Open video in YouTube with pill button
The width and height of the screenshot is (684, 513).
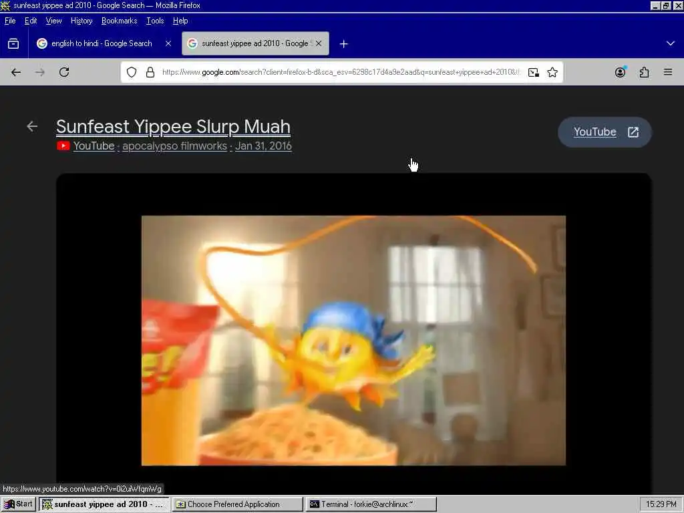click(605, 132)
